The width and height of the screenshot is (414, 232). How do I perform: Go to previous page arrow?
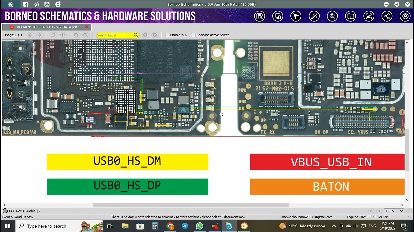point(30,35)
